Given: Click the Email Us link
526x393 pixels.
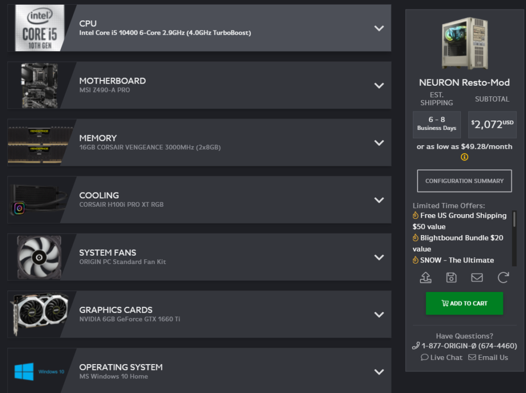Looking at the screenshot, I should tap(488, 357).
